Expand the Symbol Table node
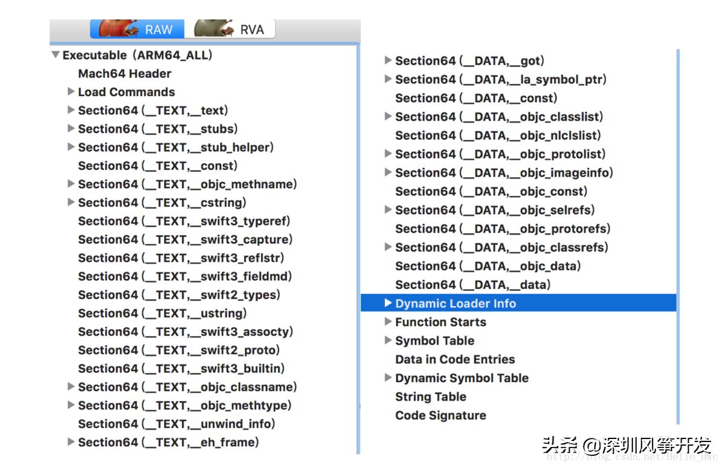725x468 pixels. pyautogui.click(x=388, y=340)
